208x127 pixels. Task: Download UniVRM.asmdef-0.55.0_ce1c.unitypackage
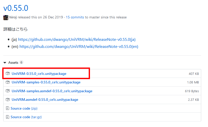[x=45, y=100]
